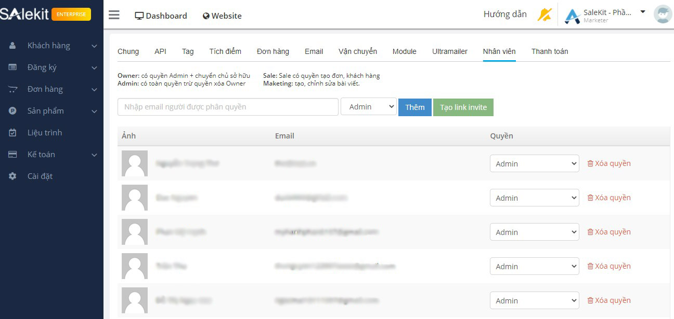Image resolution: width=674 pixels, height=319 pixels.
Task: Click the yellow notification bell icon
Action: [544, 15]
